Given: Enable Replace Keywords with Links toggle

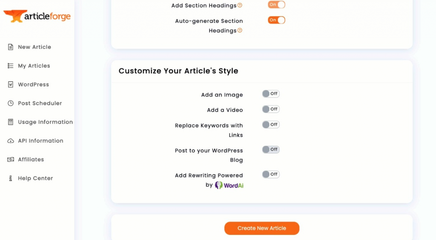Looking at the screenshot, I should point(270,125).
